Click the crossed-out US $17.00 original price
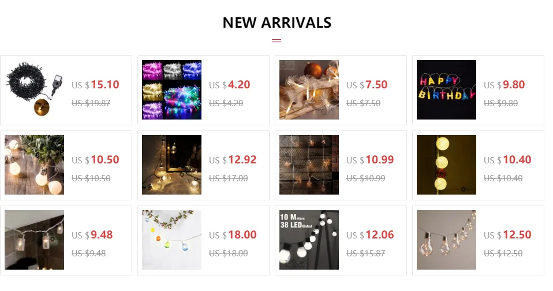 pos(229,178)
